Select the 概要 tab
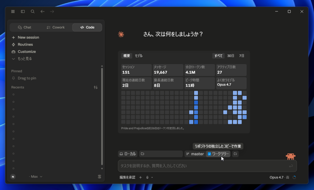The width and height of the screenshot is (314, 190). [x=127, y=56]
